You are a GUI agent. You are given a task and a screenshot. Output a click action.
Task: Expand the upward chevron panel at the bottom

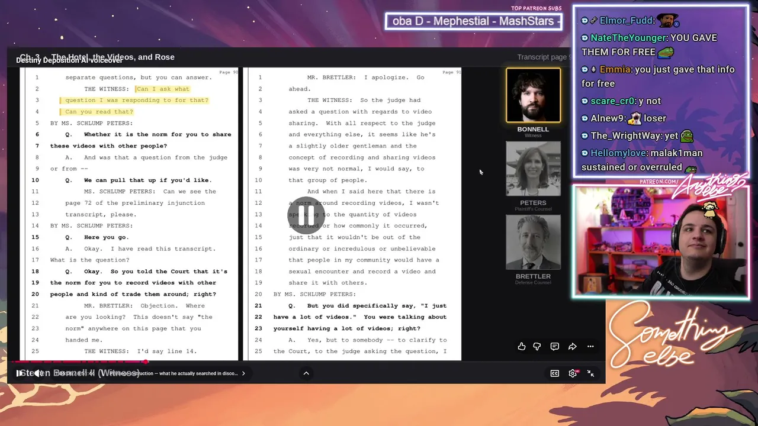[306, 373]
